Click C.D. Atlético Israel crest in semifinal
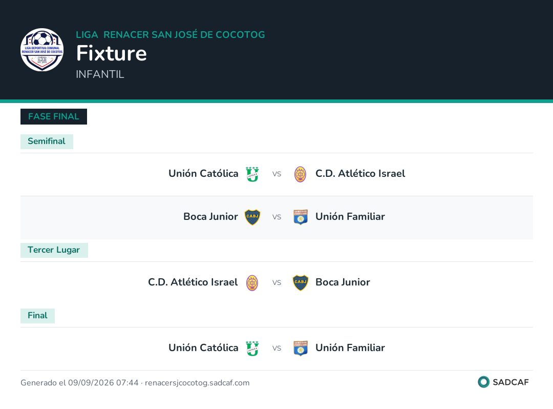 tap(300, 174)
